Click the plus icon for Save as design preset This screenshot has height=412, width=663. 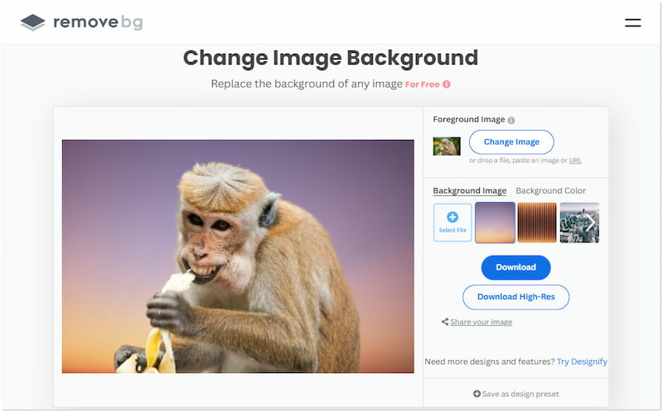coord(477,394)
